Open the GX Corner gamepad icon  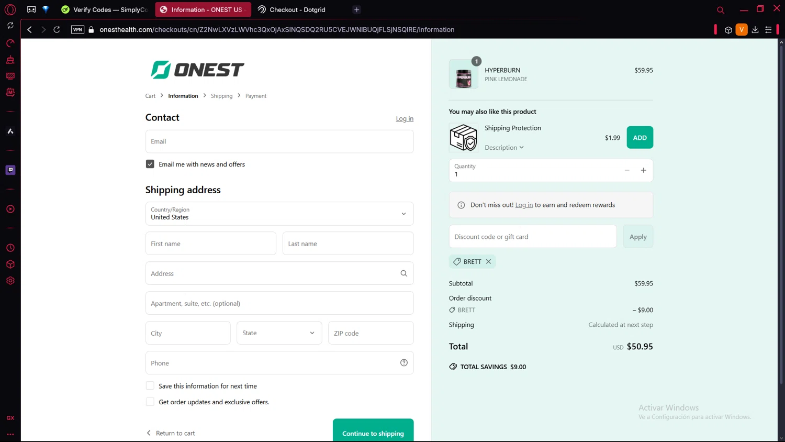31,9
